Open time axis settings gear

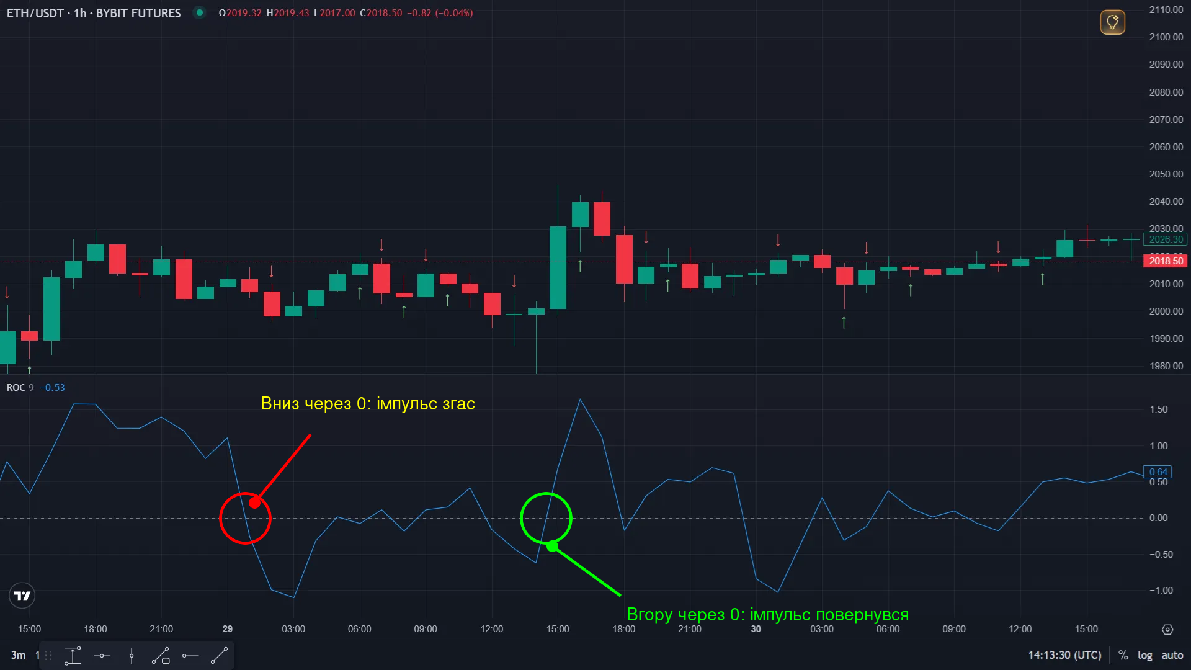click(1167, 629)
